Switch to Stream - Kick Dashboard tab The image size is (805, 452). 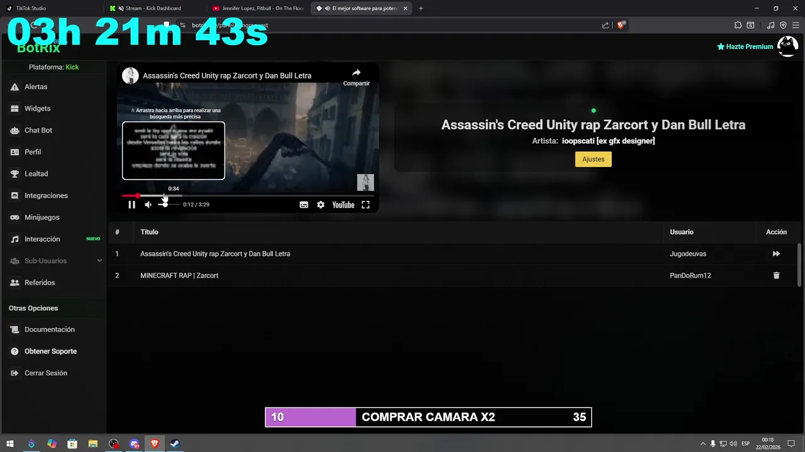[154, 8]
